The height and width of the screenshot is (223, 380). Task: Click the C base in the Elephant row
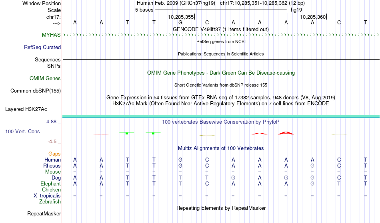(x=207, y=184)
